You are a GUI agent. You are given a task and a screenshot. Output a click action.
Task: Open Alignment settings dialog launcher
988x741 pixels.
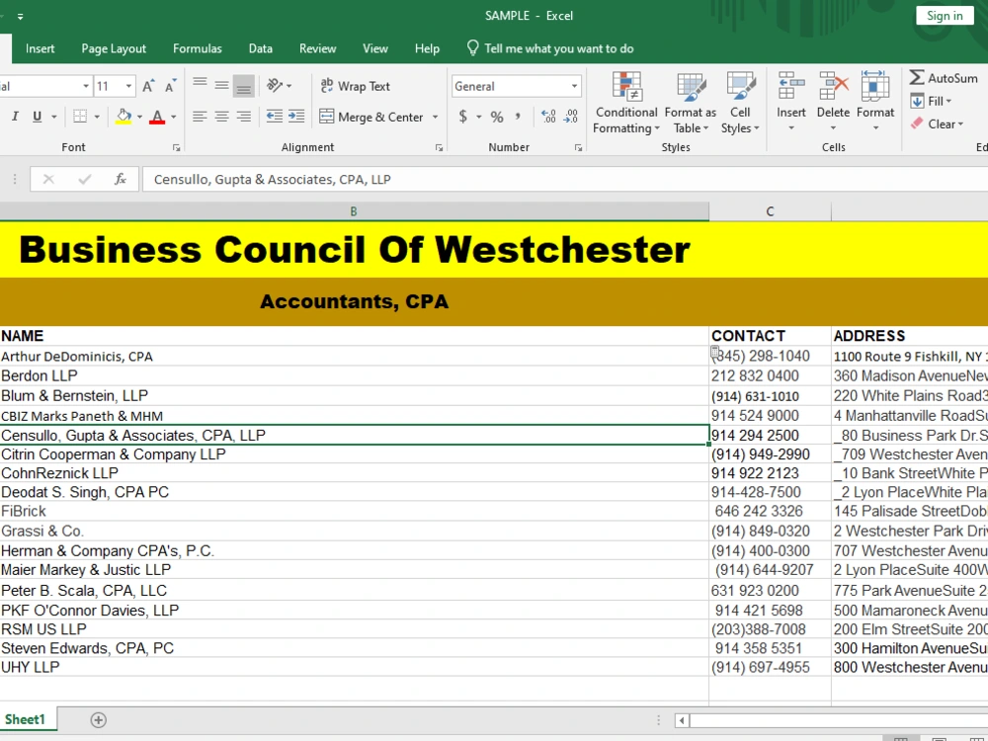click(440, 147)
